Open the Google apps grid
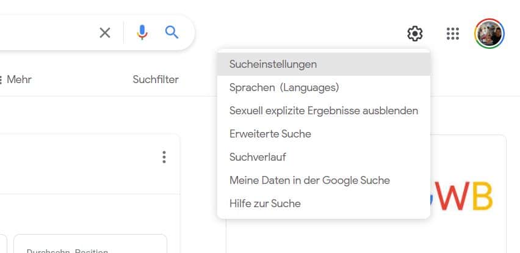Viewport: 520px width, 253px height. [453, 33]
